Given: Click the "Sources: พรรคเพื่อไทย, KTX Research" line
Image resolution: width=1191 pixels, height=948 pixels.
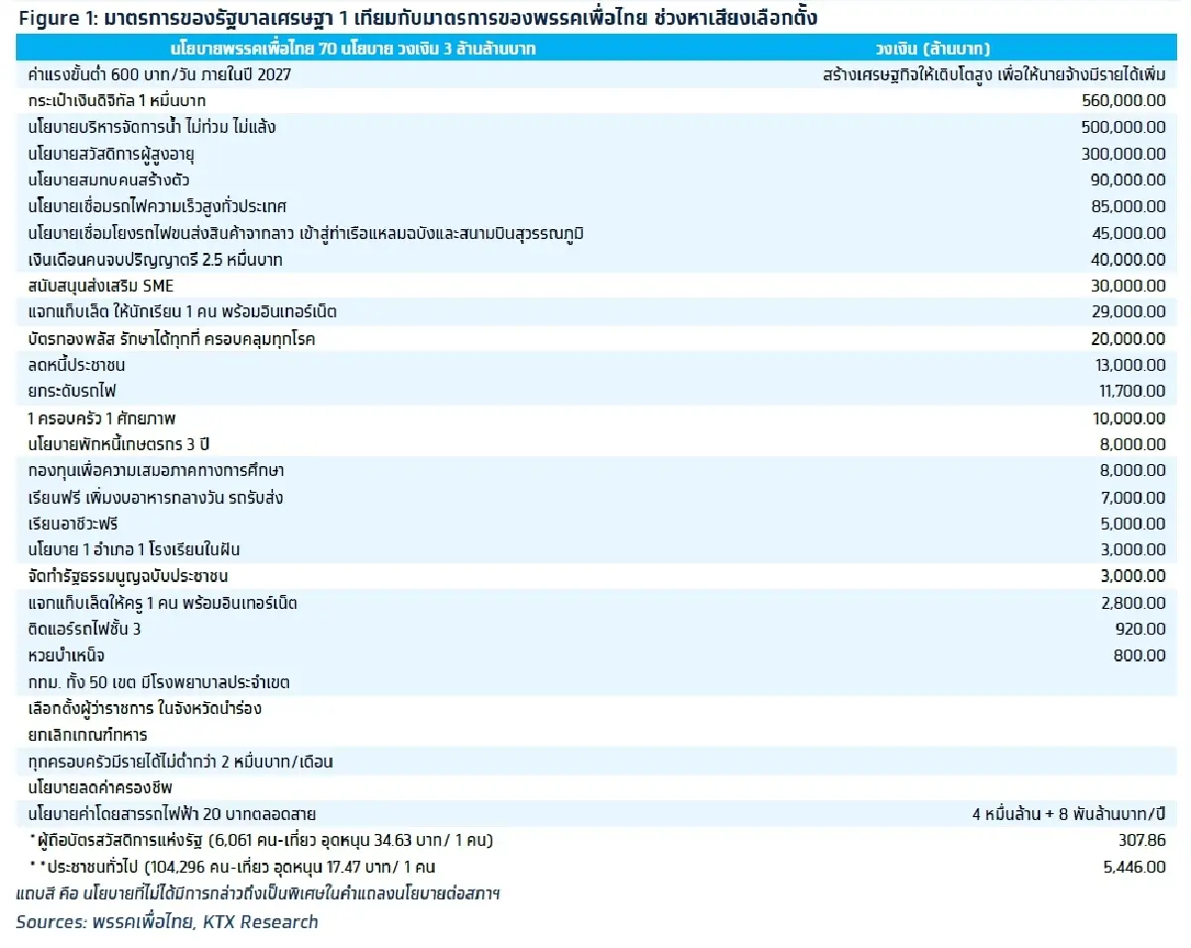Looking at the screenshot, I should [167, 922].
